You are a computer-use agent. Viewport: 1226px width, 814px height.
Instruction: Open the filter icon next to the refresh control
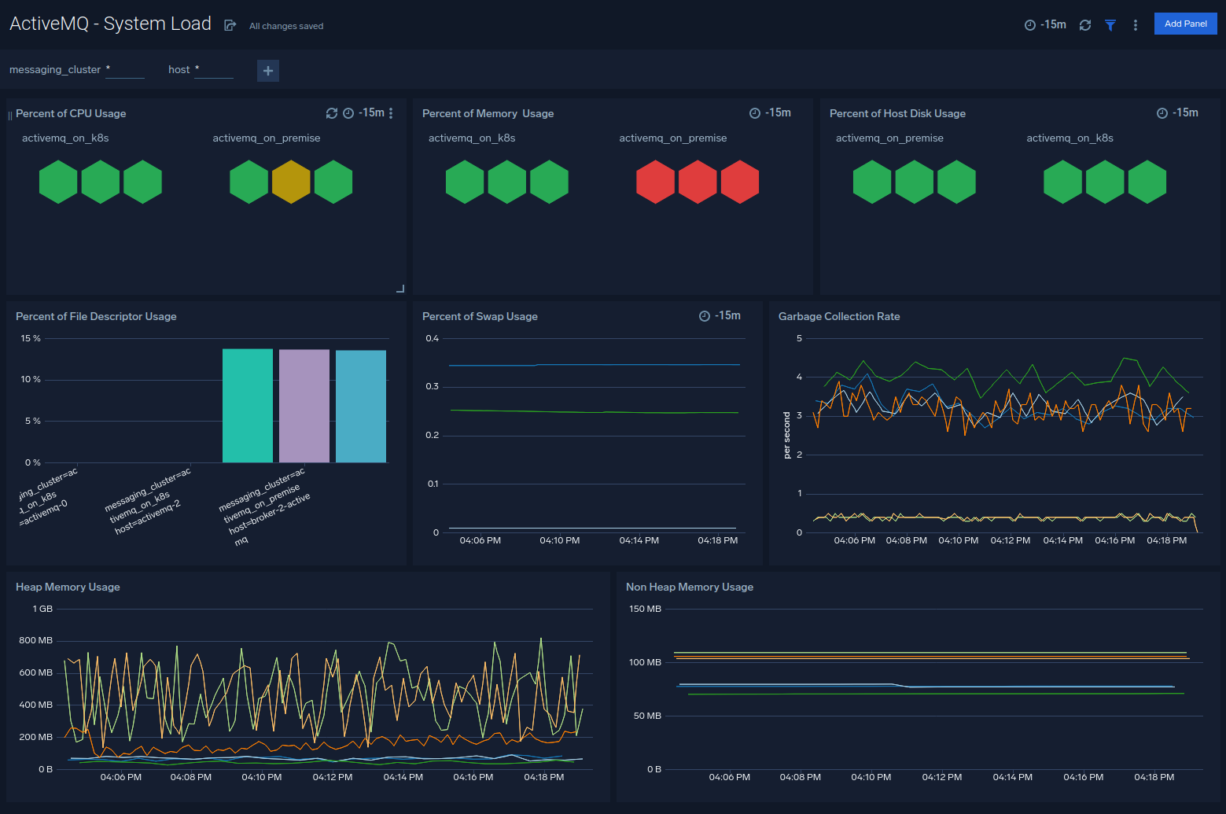coord(1110,24)
